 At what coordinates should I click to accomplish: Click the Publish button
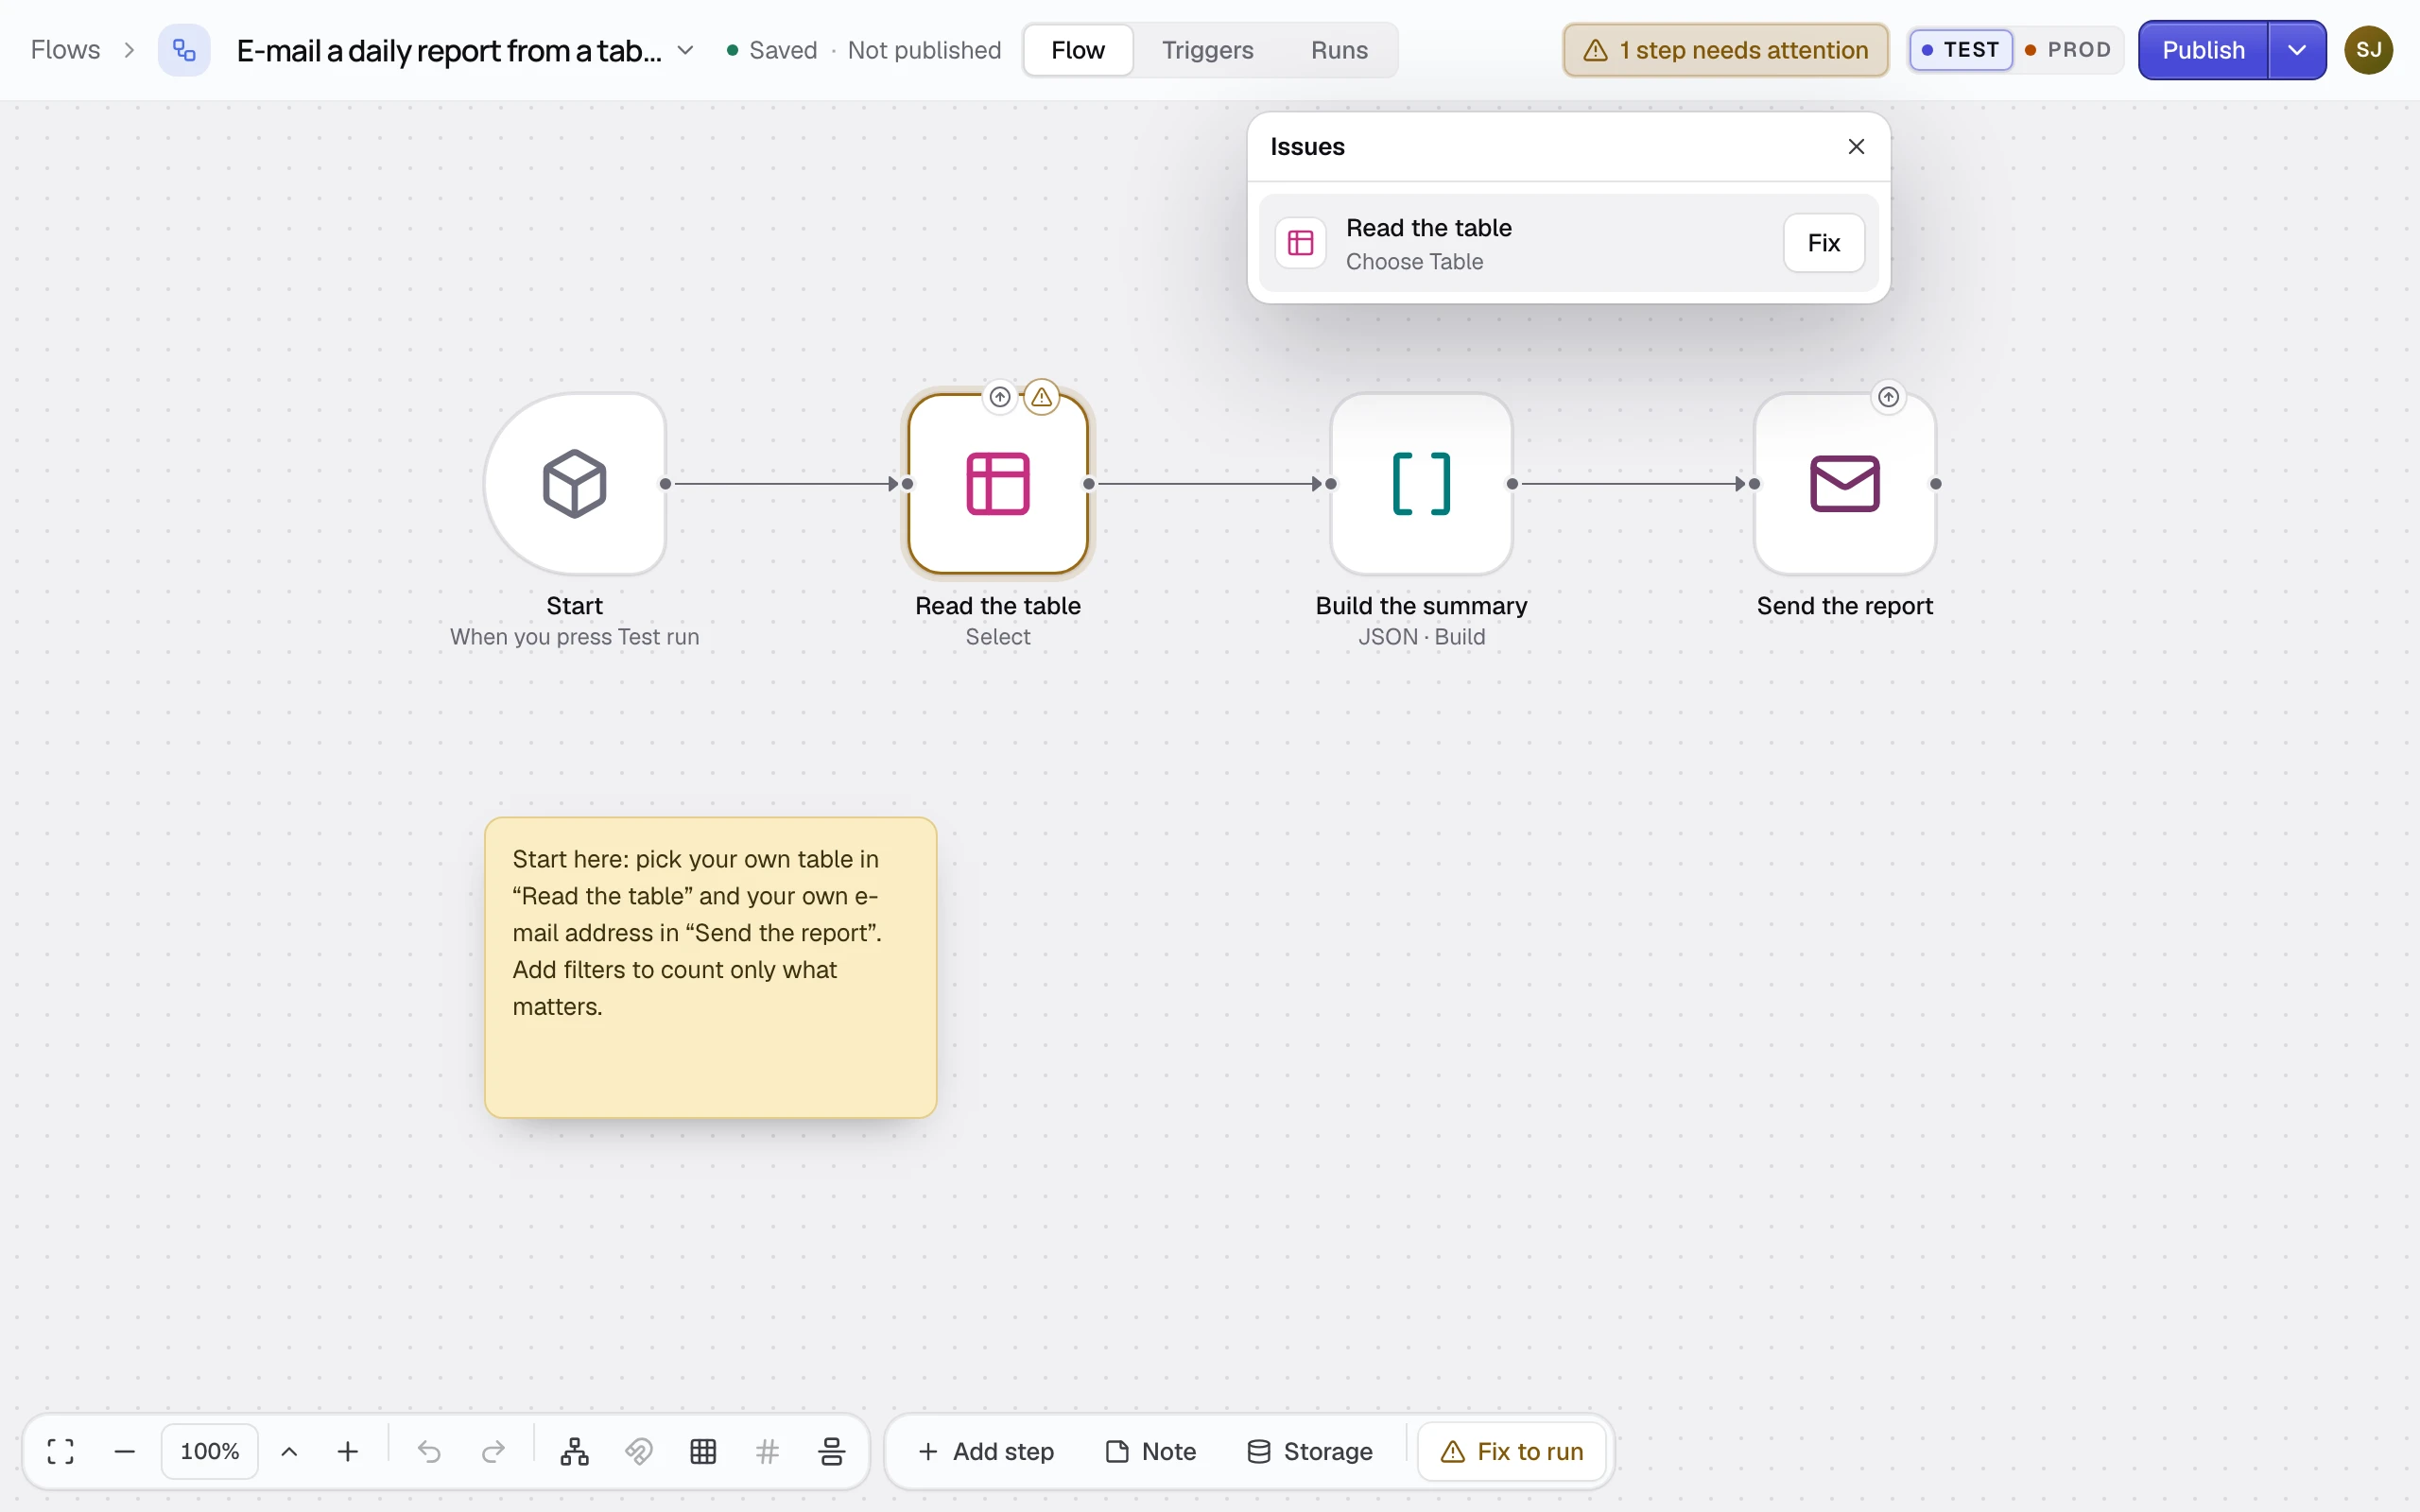[x=2204, y=50]
